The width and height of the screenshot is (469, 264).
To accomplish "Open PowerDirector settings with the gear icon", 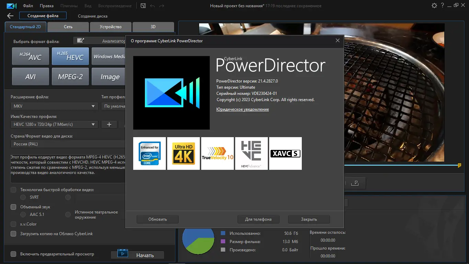I will (x=434, y=5).
